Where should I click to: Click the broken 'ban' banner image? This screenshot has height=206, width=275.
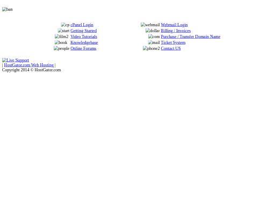[x=8, y=9]
